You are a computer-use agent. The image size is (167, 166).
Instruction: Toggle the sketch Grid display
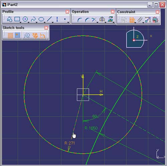pos(10,35)
